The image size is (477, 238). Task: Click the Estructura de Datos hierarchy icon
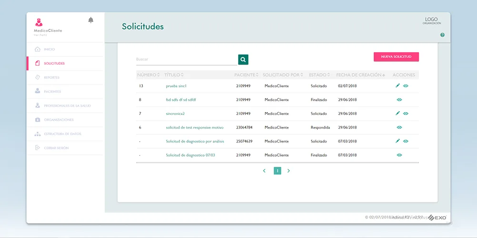point(38,134)
